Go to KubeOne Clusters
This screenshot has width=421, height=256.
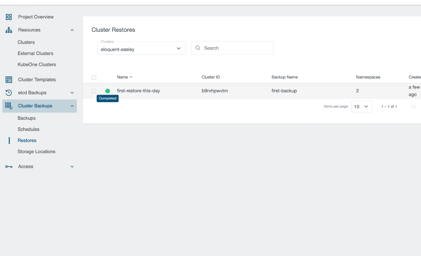37,64
